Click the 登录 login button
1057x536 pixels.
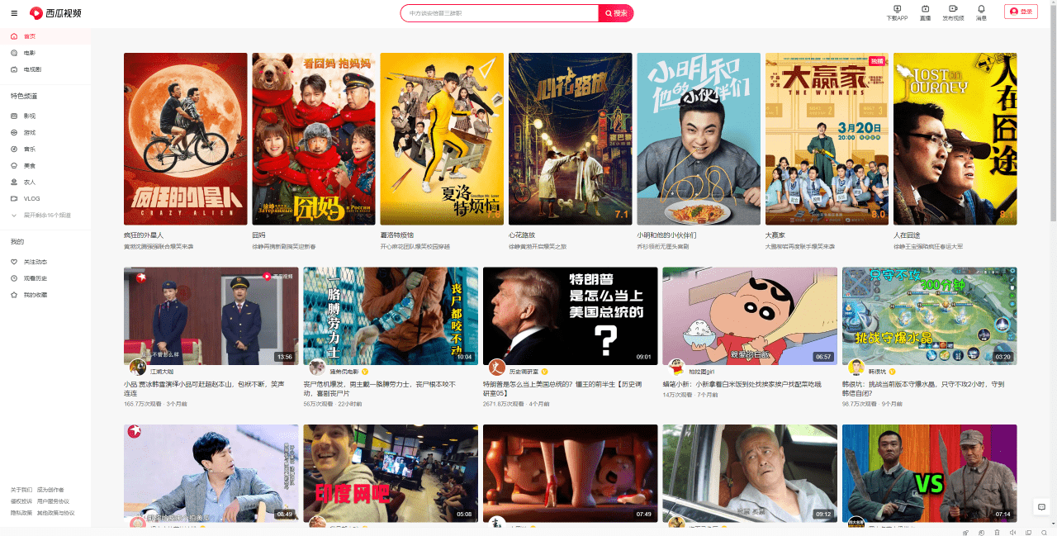(1021, 12)
